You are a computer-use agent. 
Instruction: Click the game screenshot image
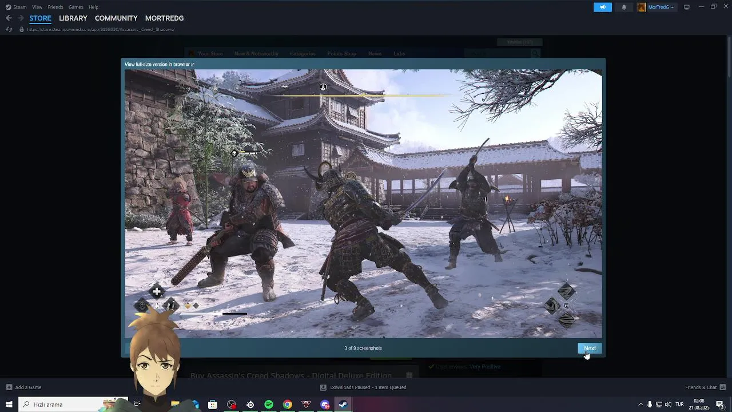click(363, 204)
